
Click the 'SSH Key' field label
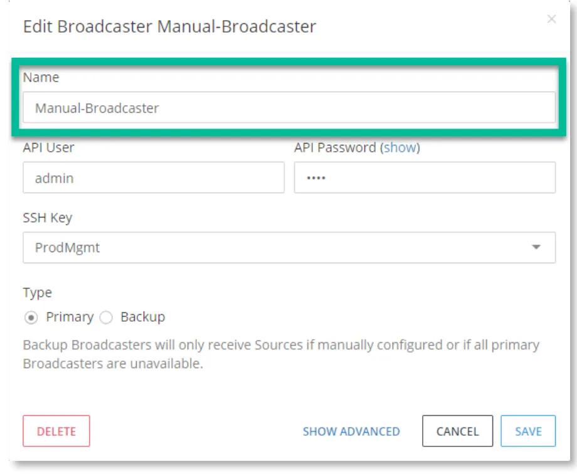(48, 218)
